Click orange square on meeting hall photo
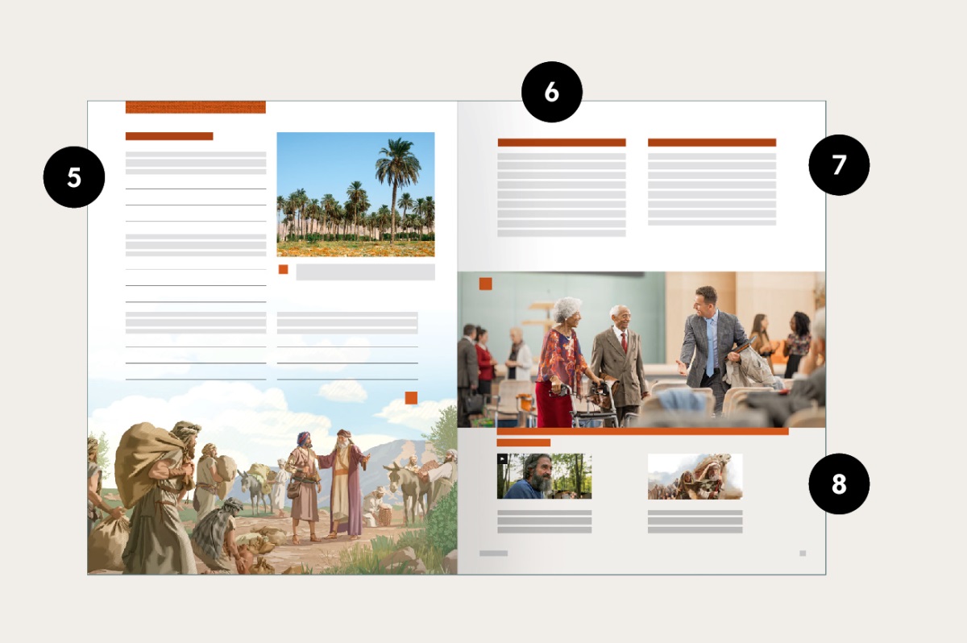Screen dimensions: 967x643 (485, 284)
